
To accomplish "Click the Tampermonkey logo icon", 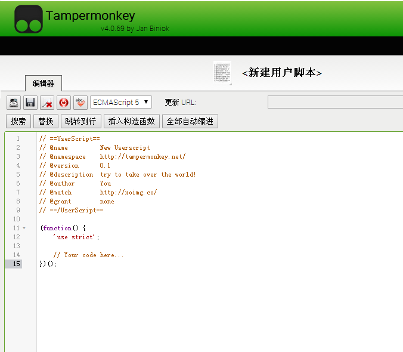I will click(x=29, y=19).
